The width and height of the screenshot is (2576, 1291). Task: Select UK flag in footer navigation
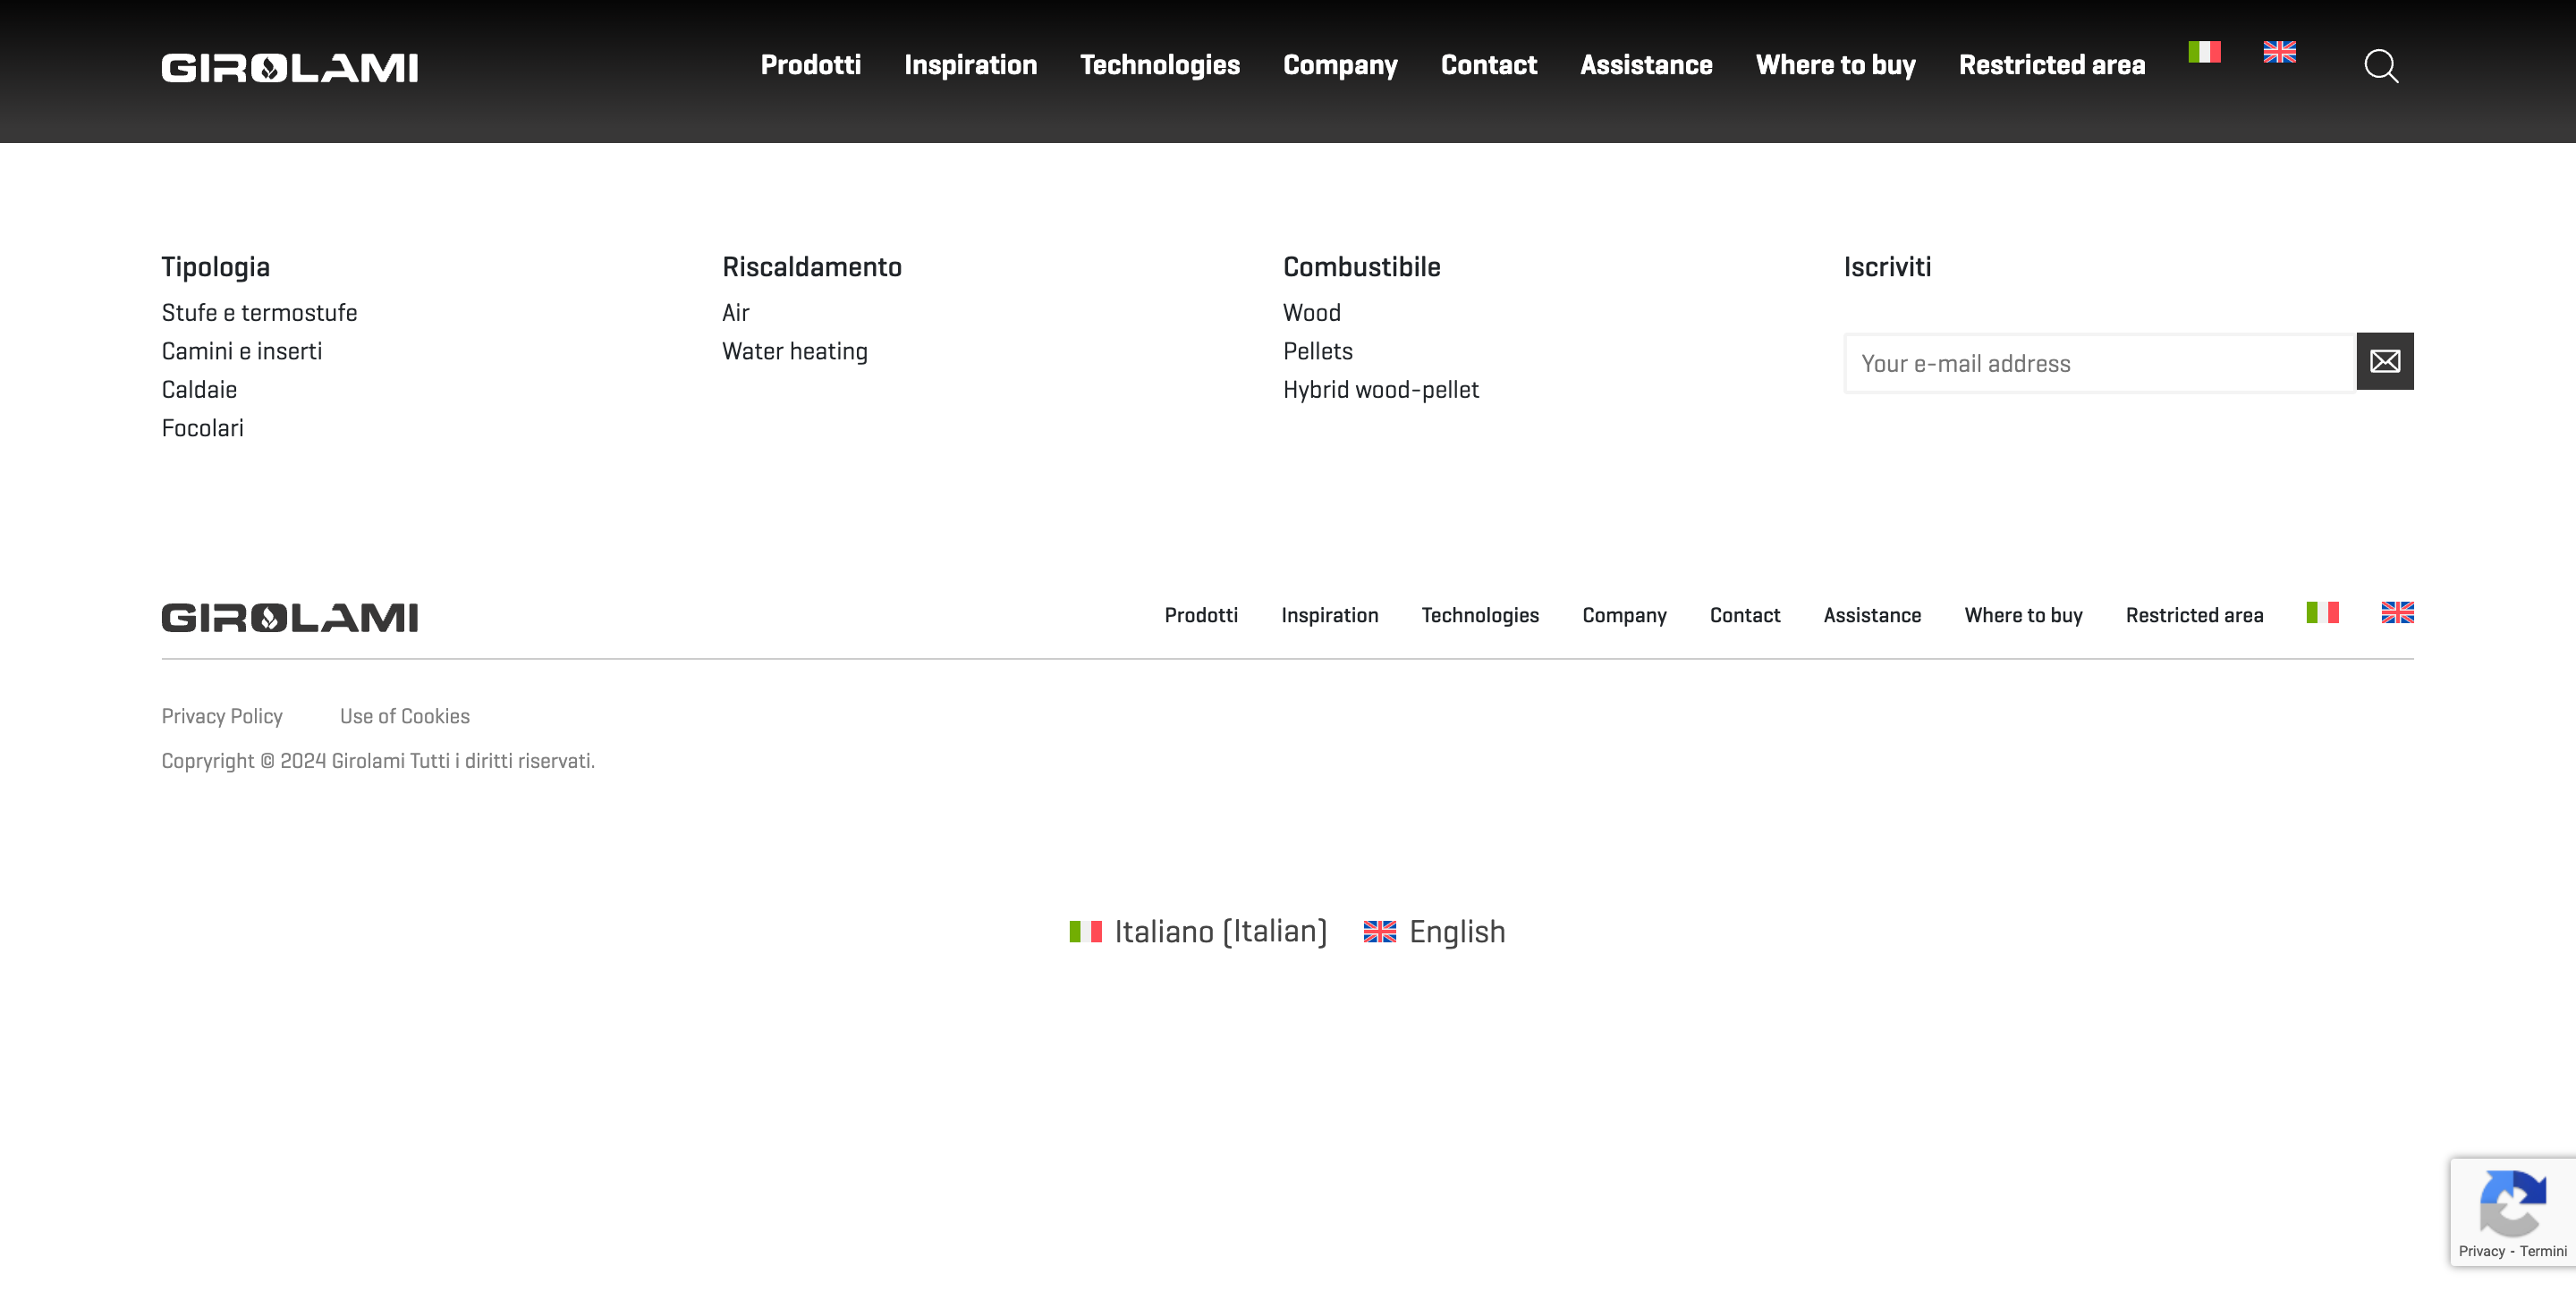click(2397, 612)
